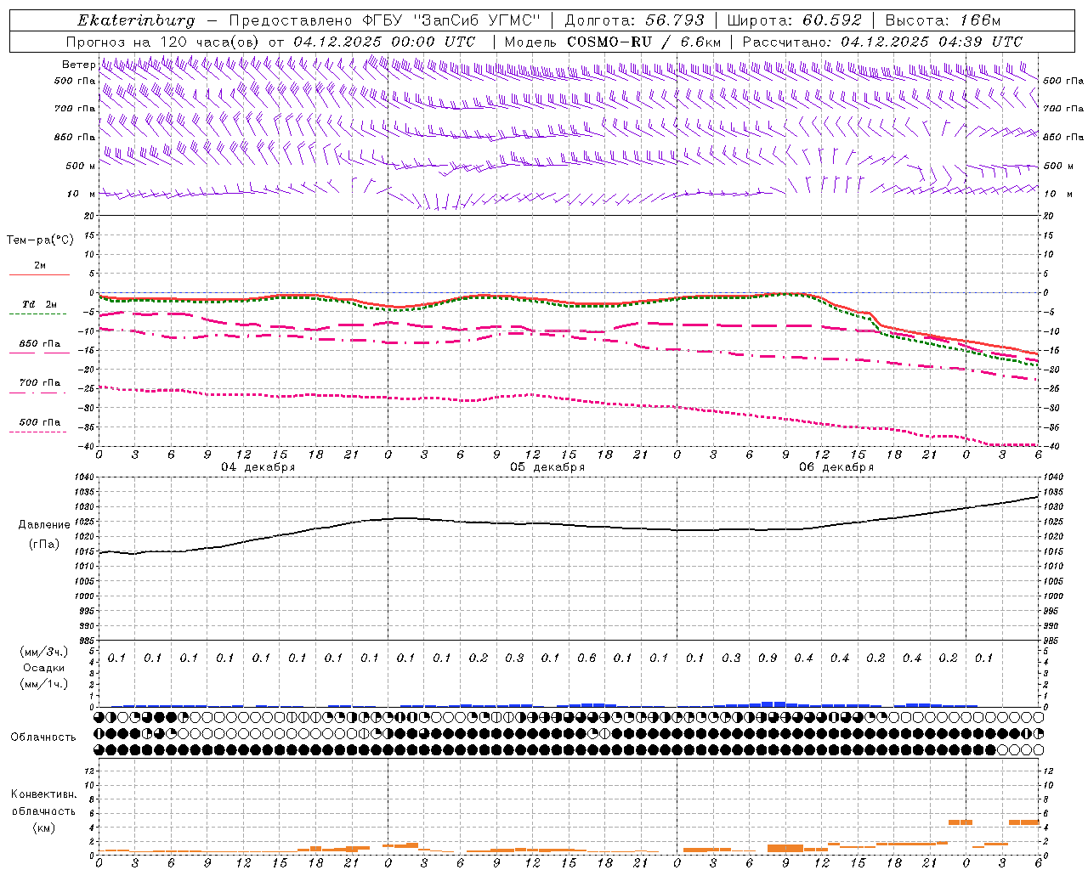Click the (км) convective height unit label

click(x=44, y=828)
